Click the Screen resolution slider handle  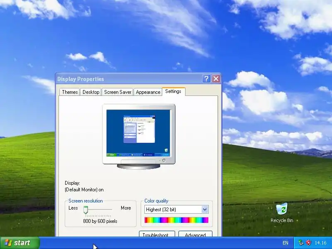[85, 210]
